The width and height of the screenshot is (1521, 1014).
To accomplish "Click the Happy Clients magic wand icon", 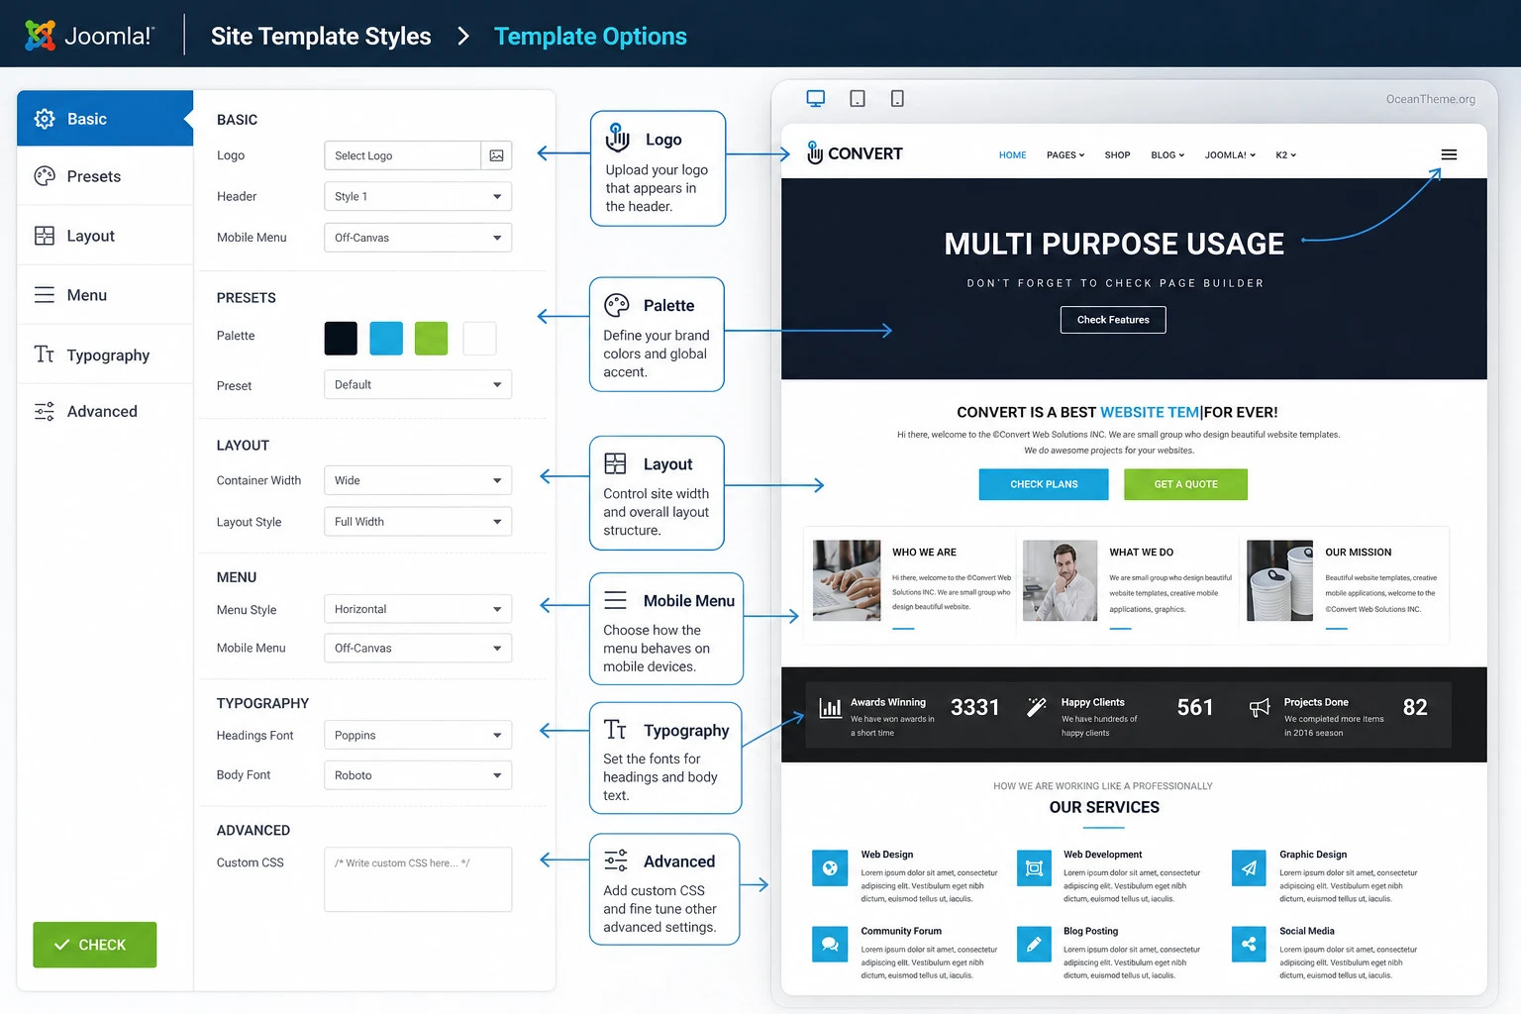I will coord(1037,706).
